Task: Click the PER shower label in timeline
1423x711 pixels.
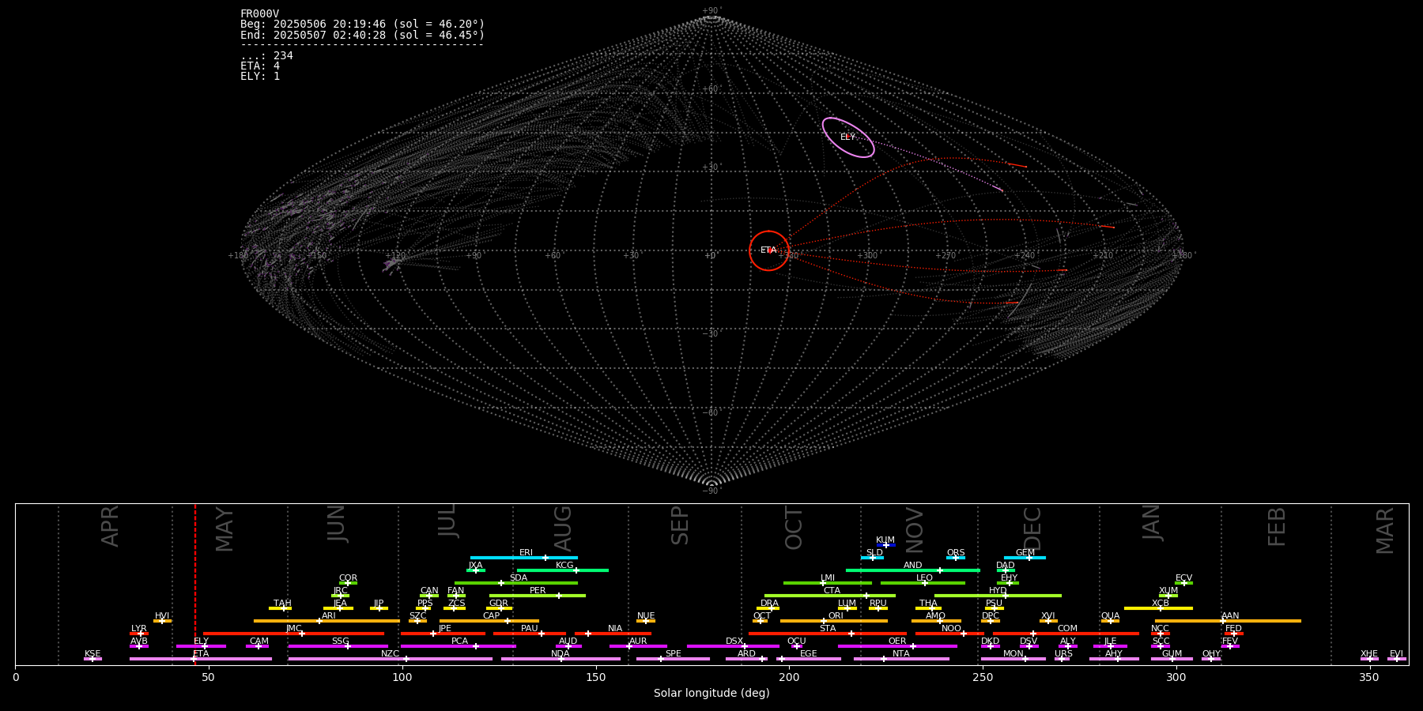Action: click(x=538, y=591)
